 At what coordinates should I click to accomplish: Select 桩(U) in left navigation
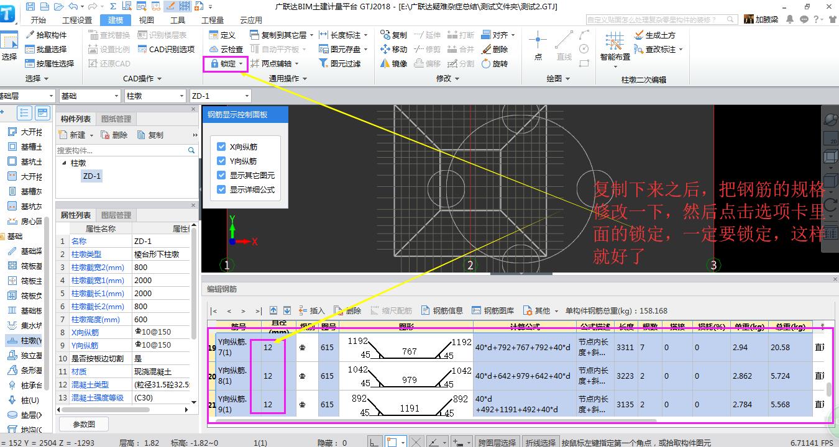pyautogui.click(x=24, y=400)
